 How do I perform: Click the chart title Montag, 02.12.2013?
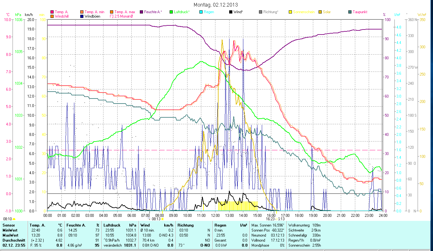(x=216, y=5)
